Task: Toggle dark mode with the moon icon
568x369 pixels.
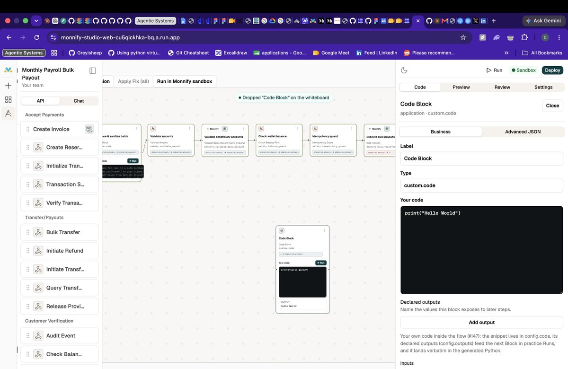Action: click(404, 70)
